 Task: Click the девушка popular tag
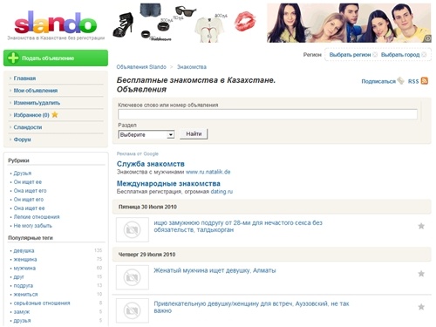coord(24,250)
